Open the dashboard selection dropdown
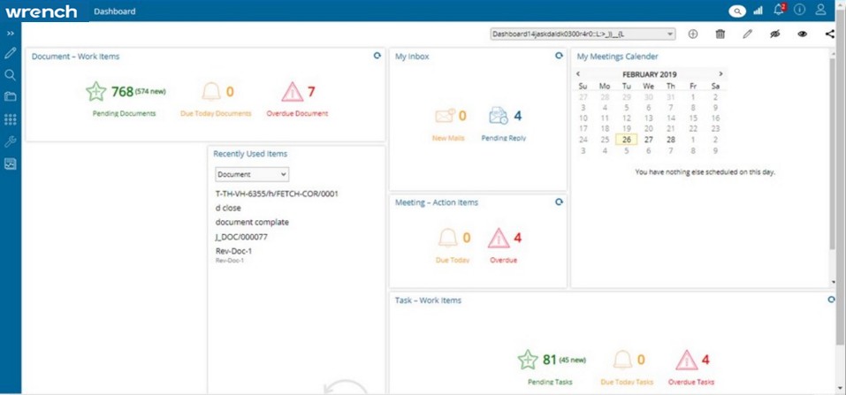Viewport: 846px width, 395px height. tap(583, 34)
